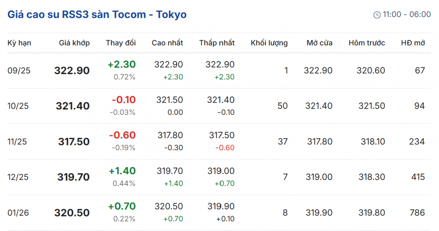439x231 pixels.
Task: Select the 10/25 contract row
Action: click(x=18, y=106)
